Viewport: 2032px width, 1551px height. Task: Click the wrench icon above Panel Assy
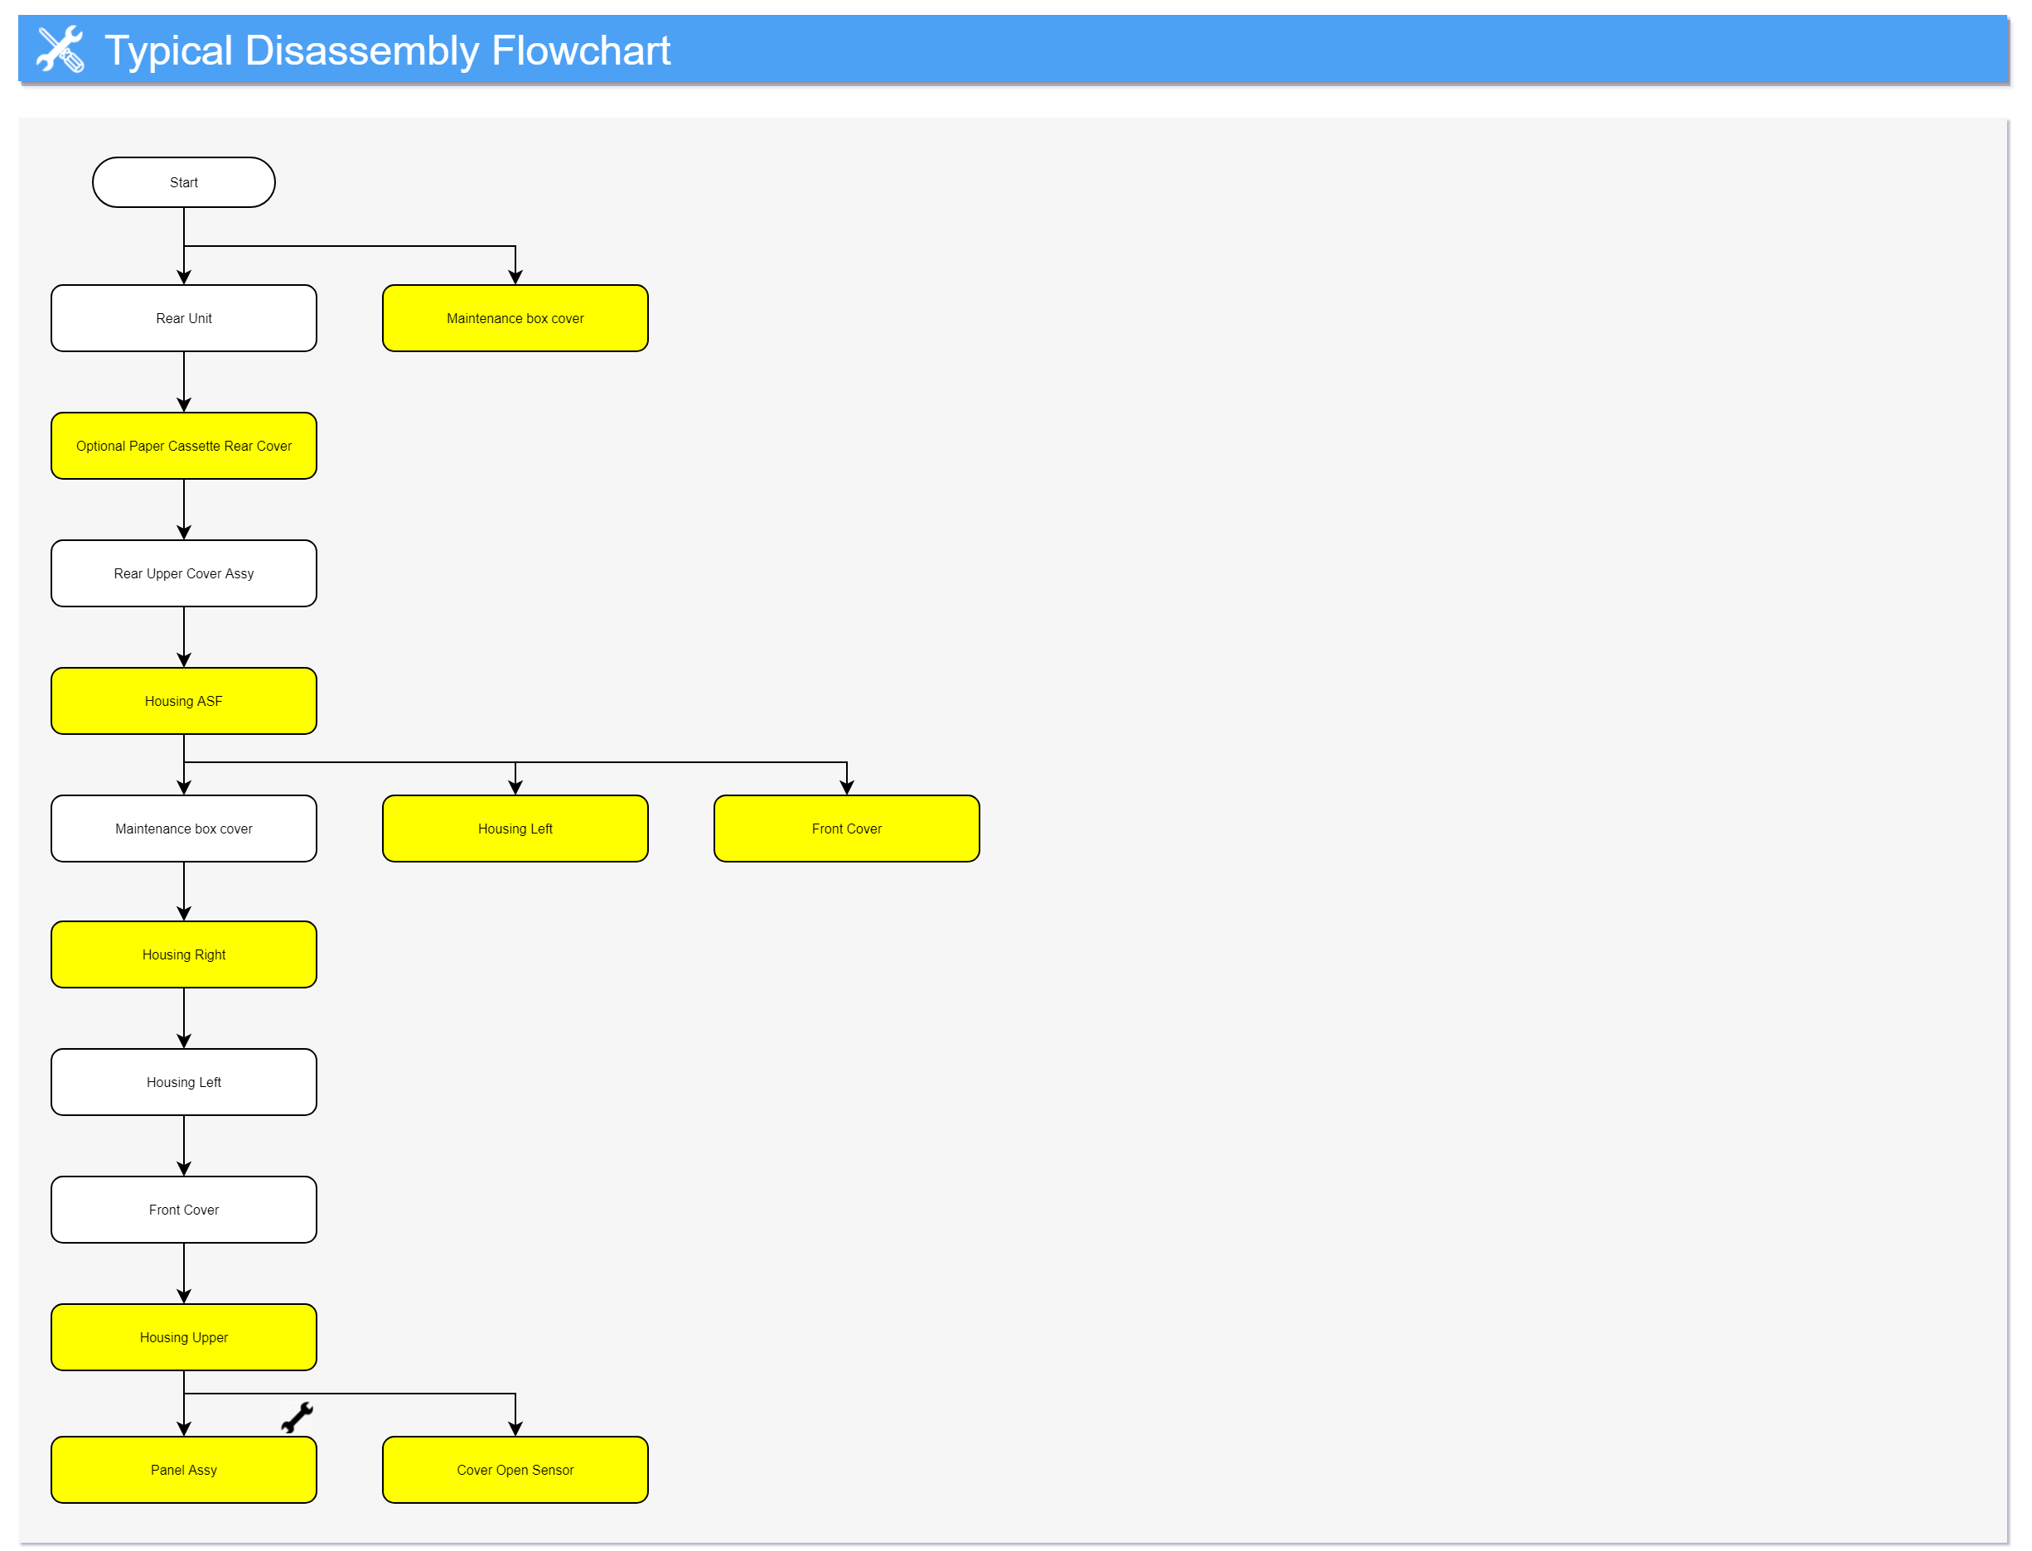pos(298,1417)
